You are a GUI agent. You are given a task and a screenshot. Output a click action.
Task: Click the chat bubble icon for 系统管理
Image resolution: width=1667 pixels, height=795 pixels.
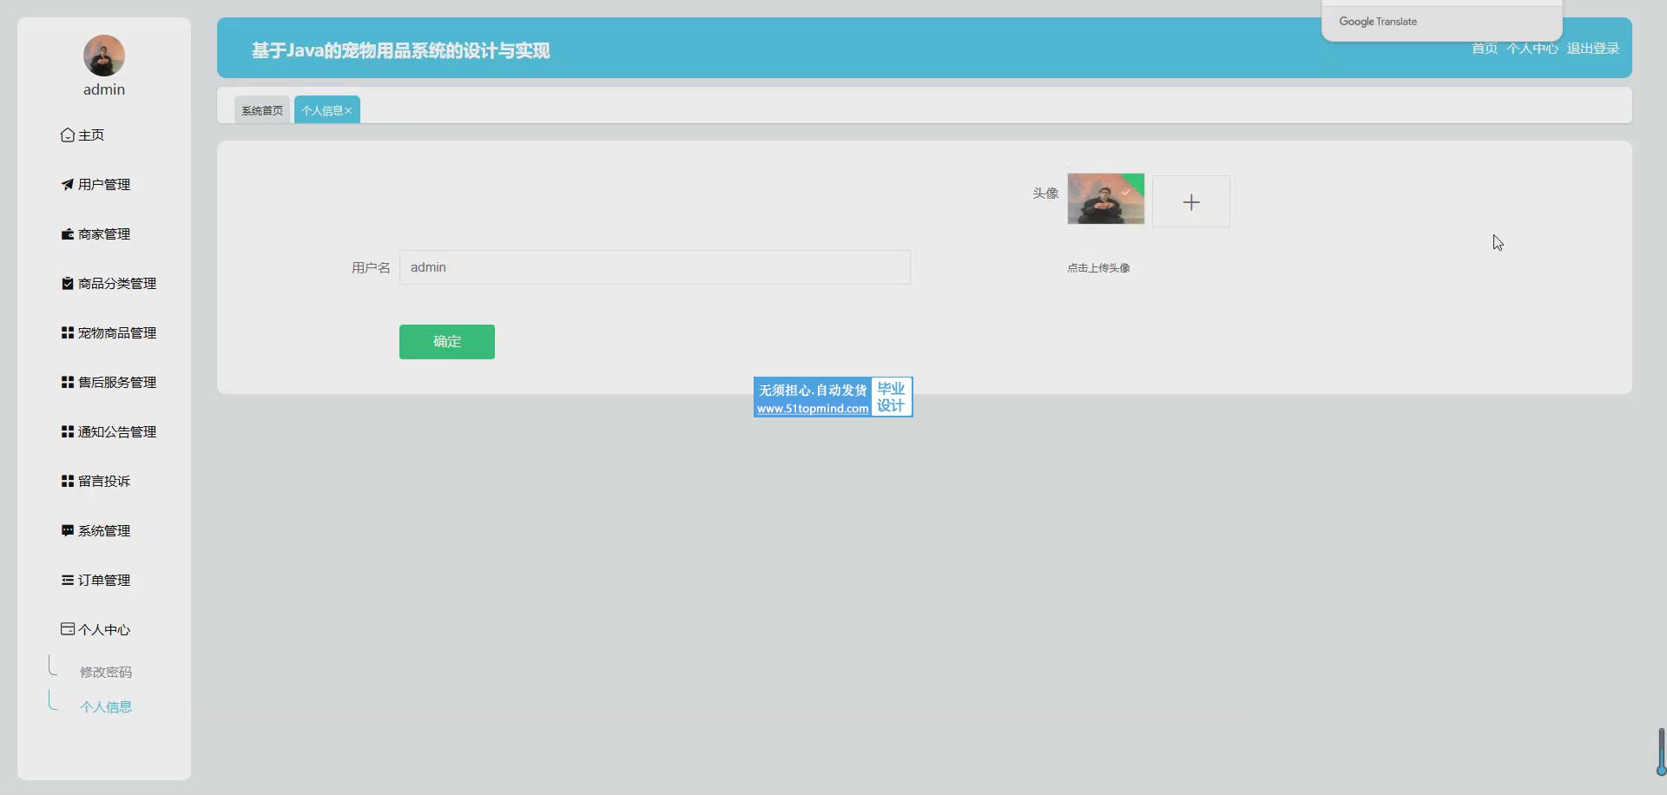(x=67, y=530)
